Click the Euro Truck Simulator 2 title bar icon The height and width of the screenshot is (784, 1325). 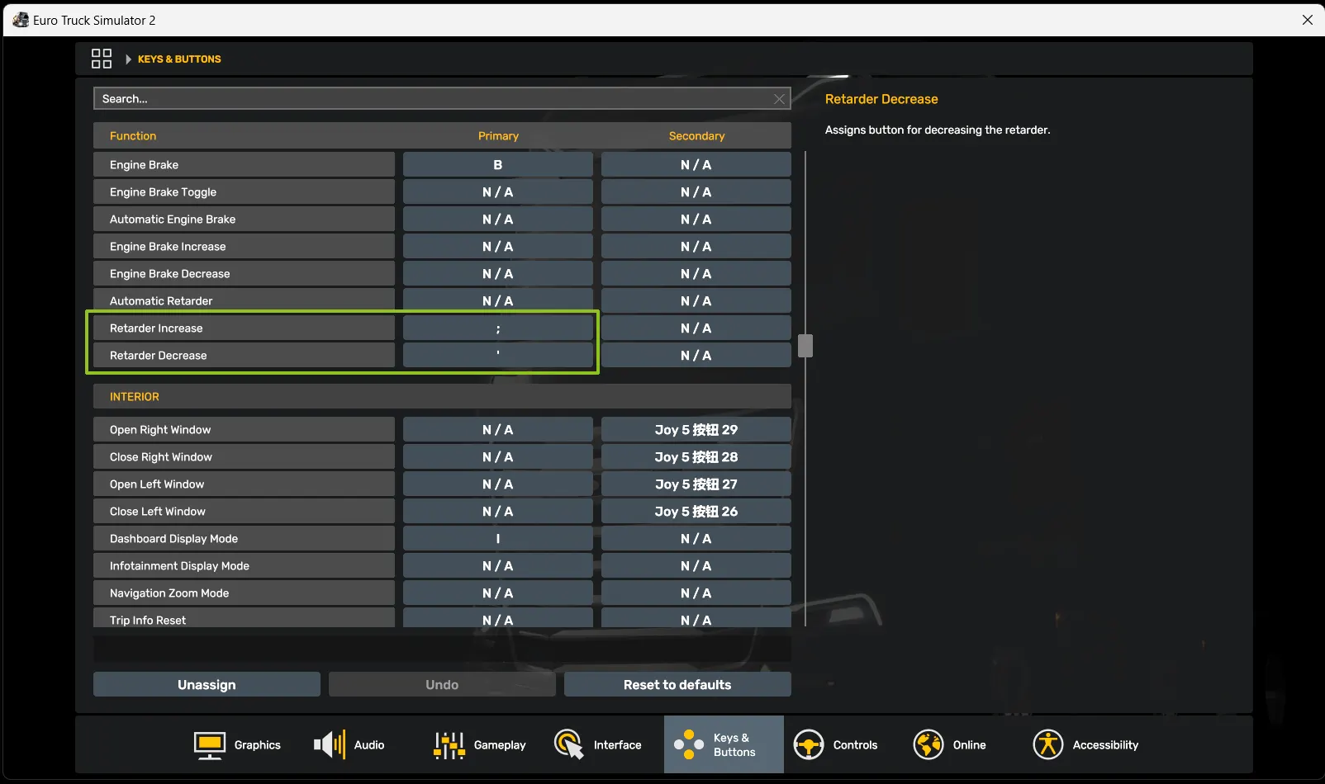coord(21,20)
